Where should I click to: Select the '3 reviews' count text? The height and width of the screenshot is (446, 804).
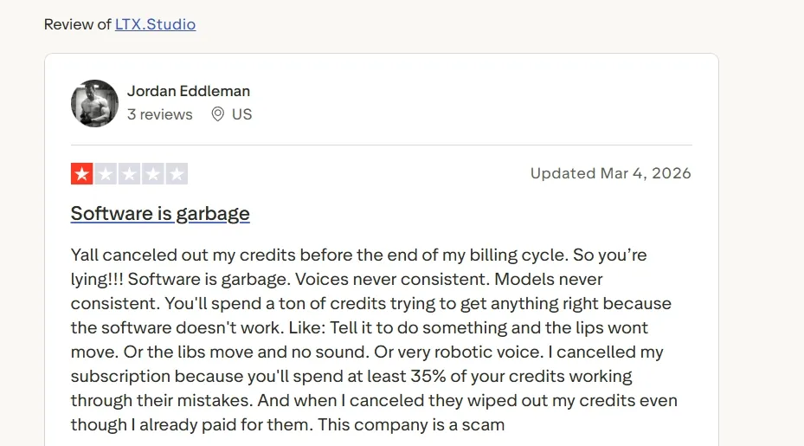160,114
